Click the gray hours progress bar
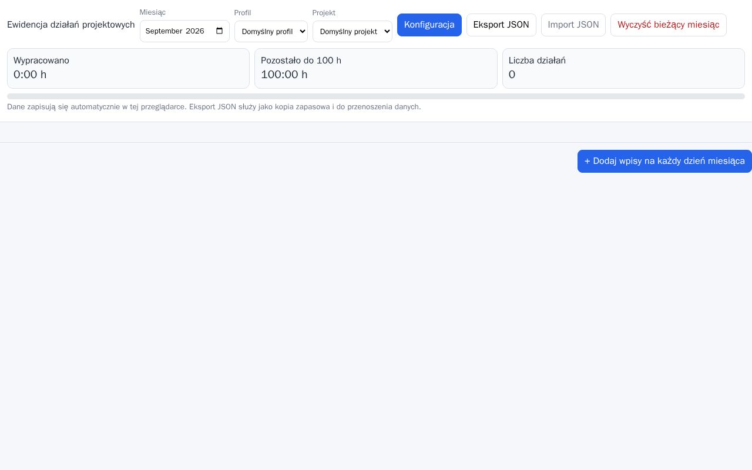Image resolution: width=752 pixels, height=470 pixels. coord(376,96)
